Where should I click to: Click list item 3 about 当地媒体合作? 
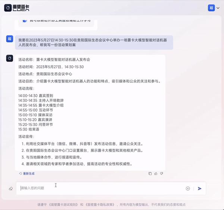(x=52, y=157)
